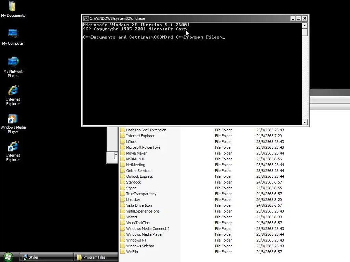Click VisualTaskTips folder name
Image resolution: width=350 pixels, height=262 pixels.
tap(138, 223)
